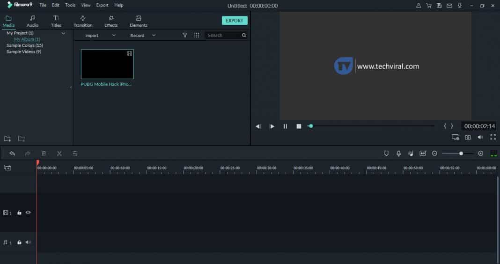Click the timeline ruler at 00:00:30:00
500x264 pixels.
pyautogui.click(x=266, y=169)
